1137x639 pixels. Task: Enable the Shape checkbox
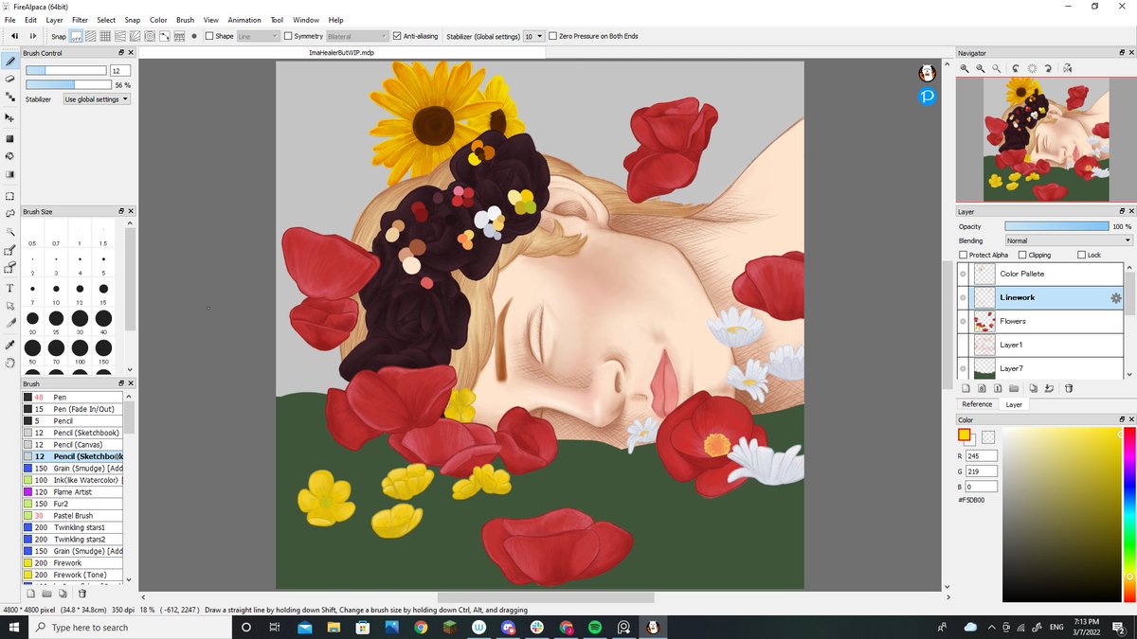coord(209,36)
